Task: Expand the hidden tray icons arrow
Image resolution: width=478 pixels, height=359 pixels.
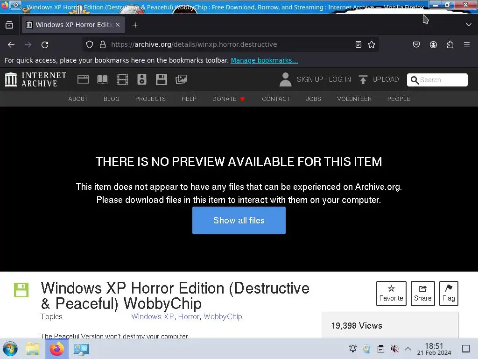Action: pyautogui.click(x=408, y=349)
